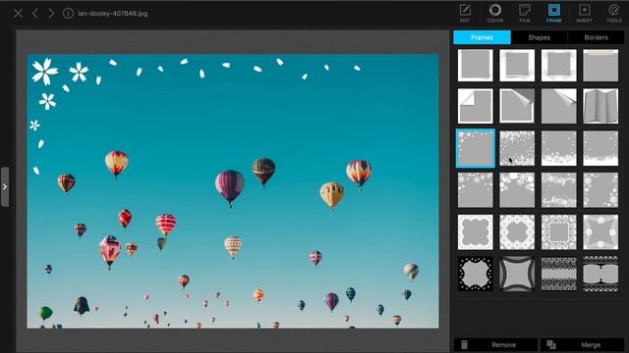Select the square ornamental lace frame thumbnail
This screenshot has height=353, width=629.
[x=559, y=232]
